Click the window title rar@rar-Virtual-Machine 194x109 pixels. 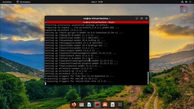(x=97, y=18)
